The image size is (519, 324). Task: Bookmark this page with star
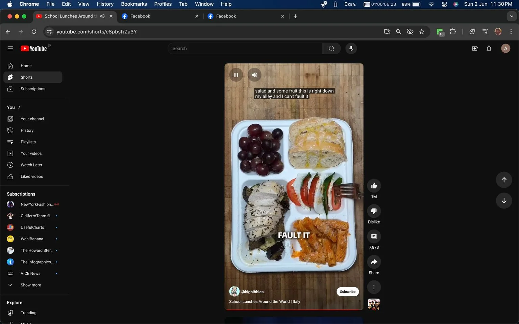point(421,31)
